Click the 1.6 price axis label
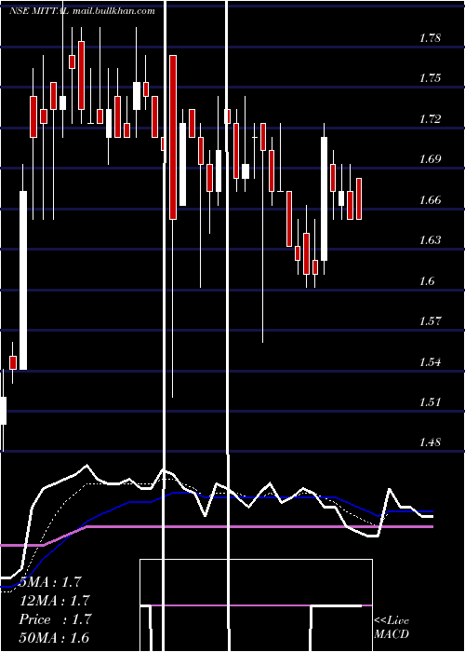This screenshot has width=465, height=652. coord(427,281)
